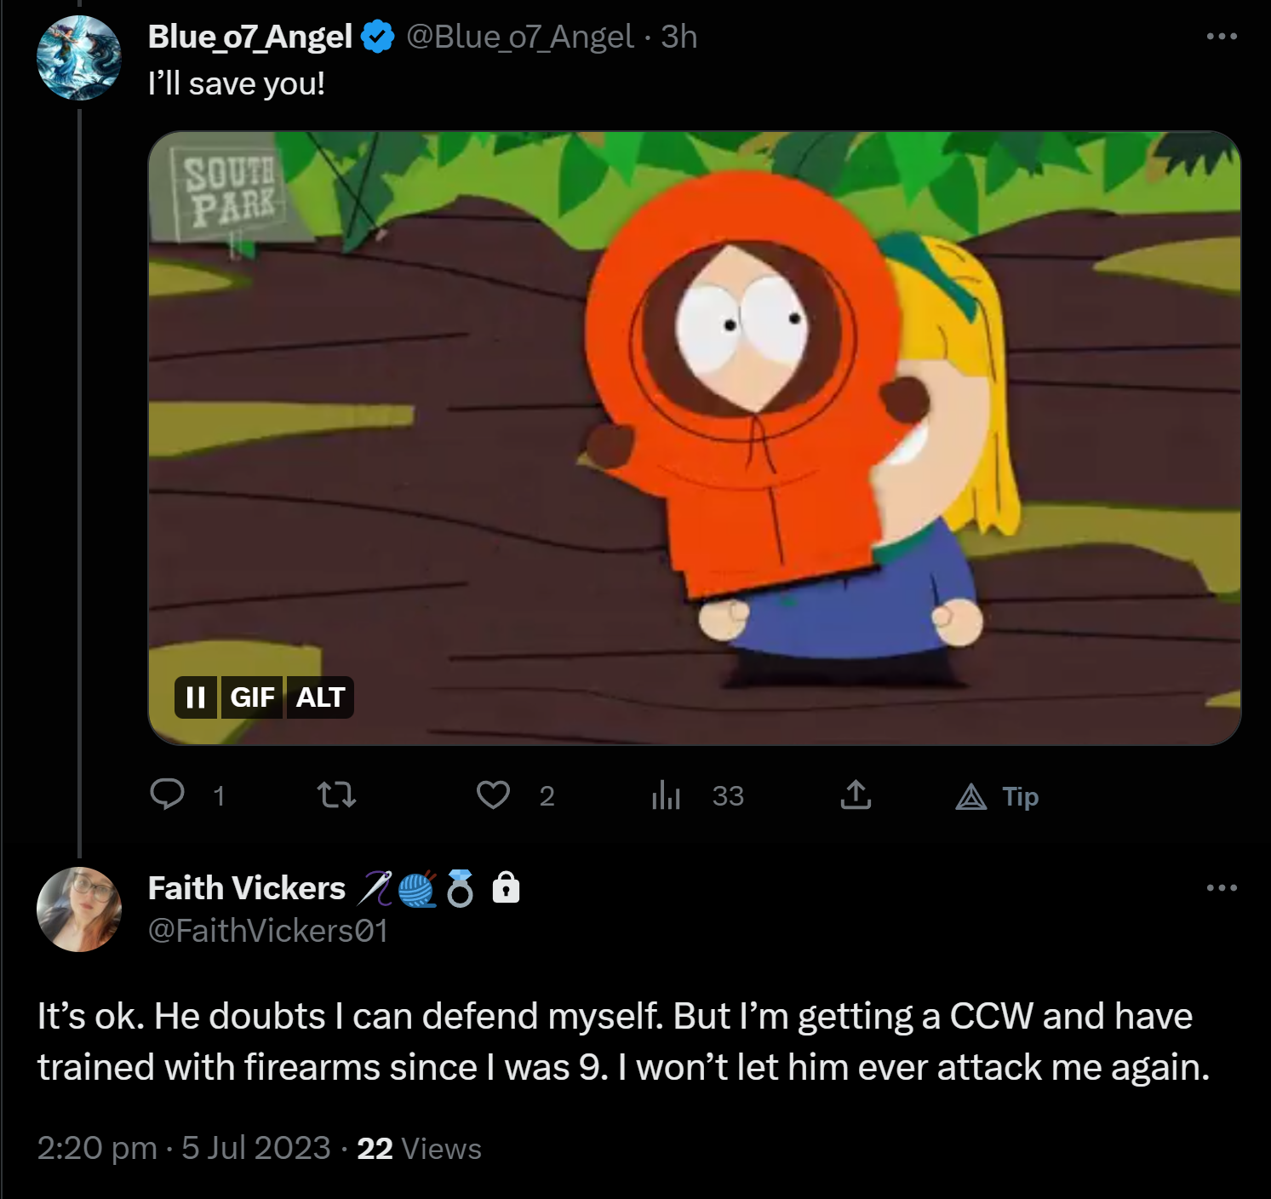
Task: Open the ALT description badge
Action: 320,697
